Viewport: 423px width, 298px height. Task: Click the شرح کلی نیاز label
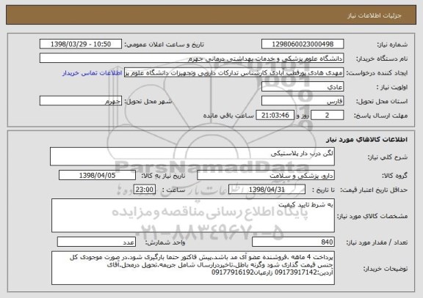[x=388, y=157]
